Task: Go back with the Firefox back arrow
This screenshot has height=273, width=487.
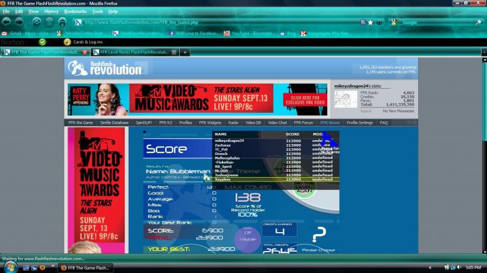Action: pos(6,22)
